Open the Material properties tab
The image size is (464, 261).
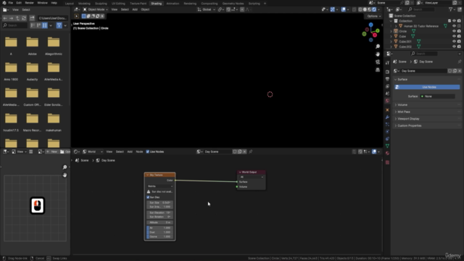pyautogui.click(x=387, y=153)
